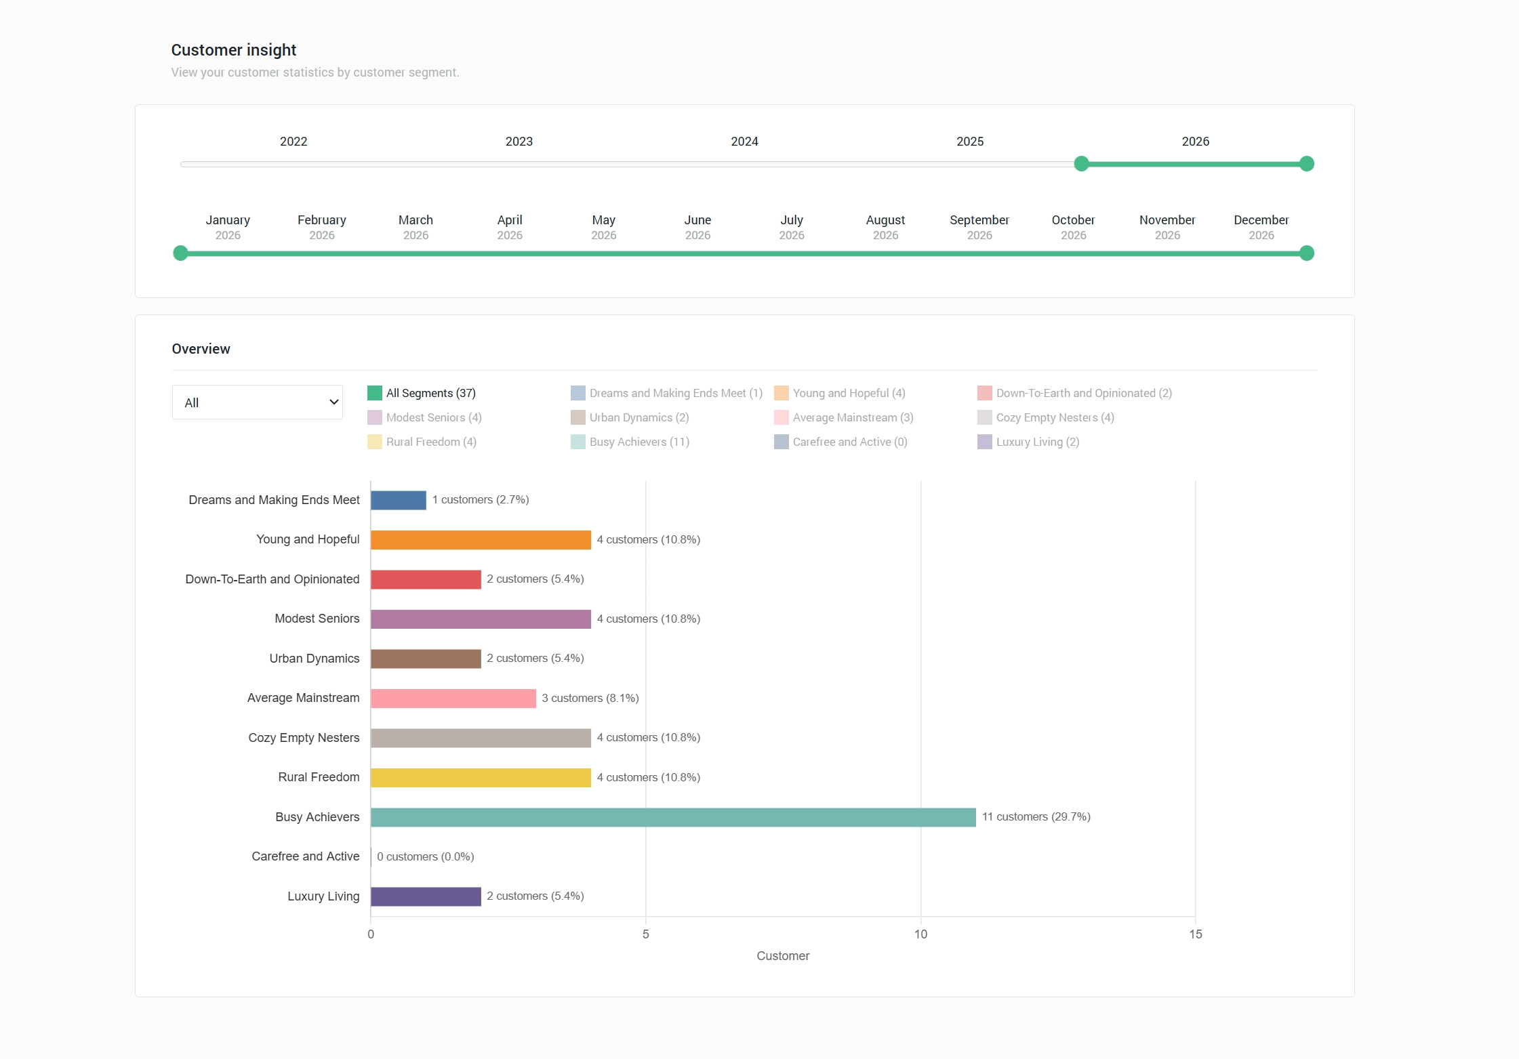Open the All segment filter dropdown
This screenshot has height=1059, width=1519.
257,402
